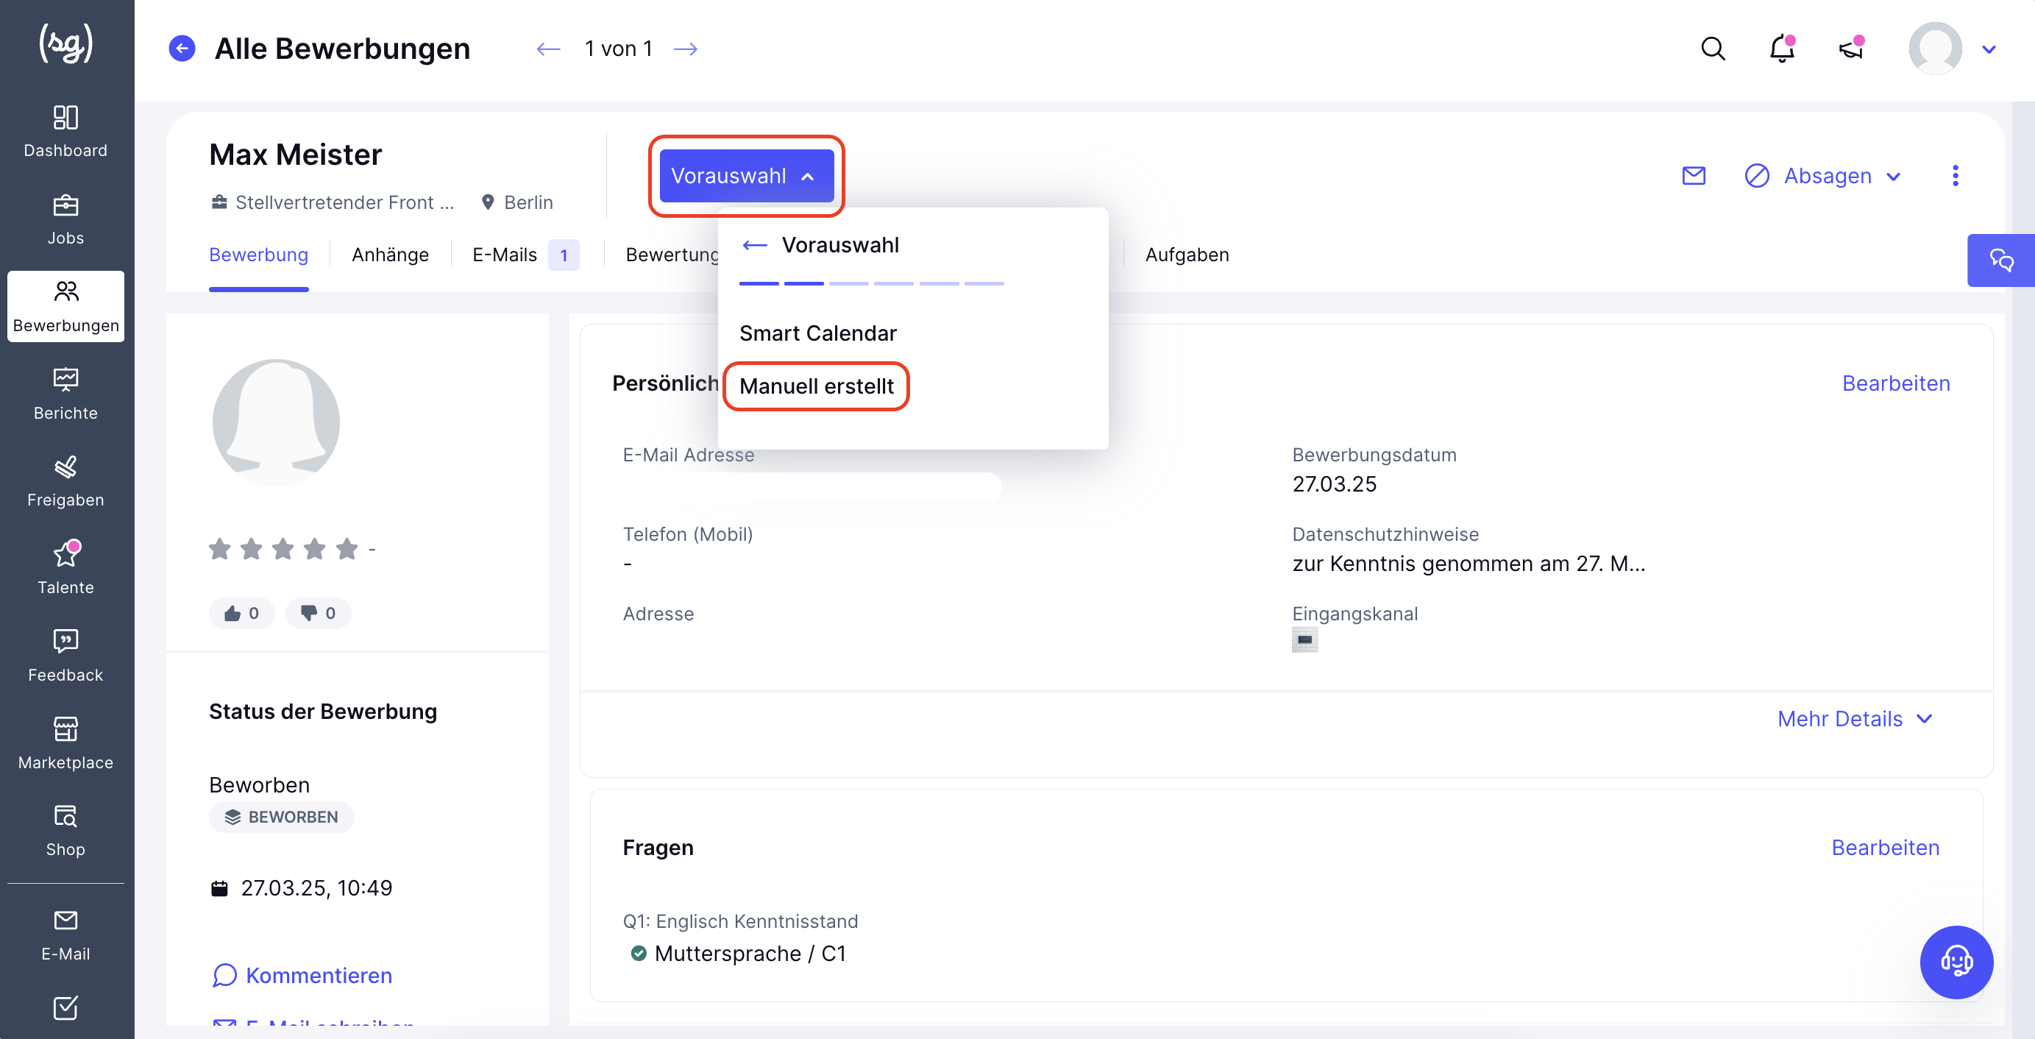Open the Absagen dropdown
This screenshot has width=2035, height=1039.
click(1822, 175)
